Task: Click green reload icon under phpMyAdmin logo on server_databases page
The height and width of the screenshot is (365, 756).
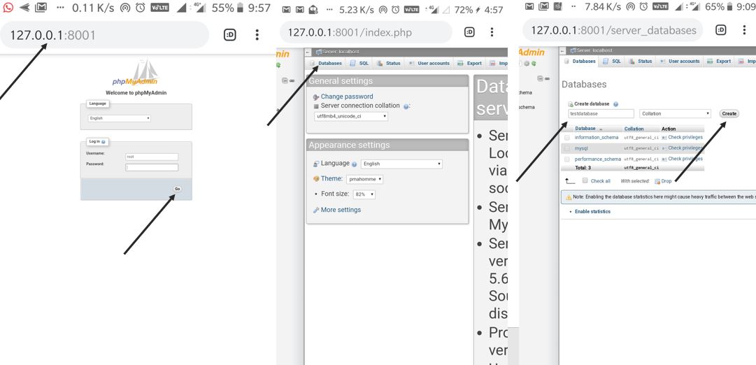Action: [x=534, y=63]
